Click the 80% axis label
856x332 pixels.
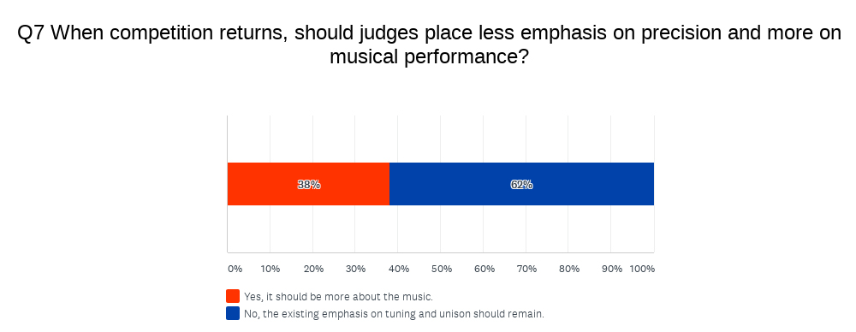[569, 269]
